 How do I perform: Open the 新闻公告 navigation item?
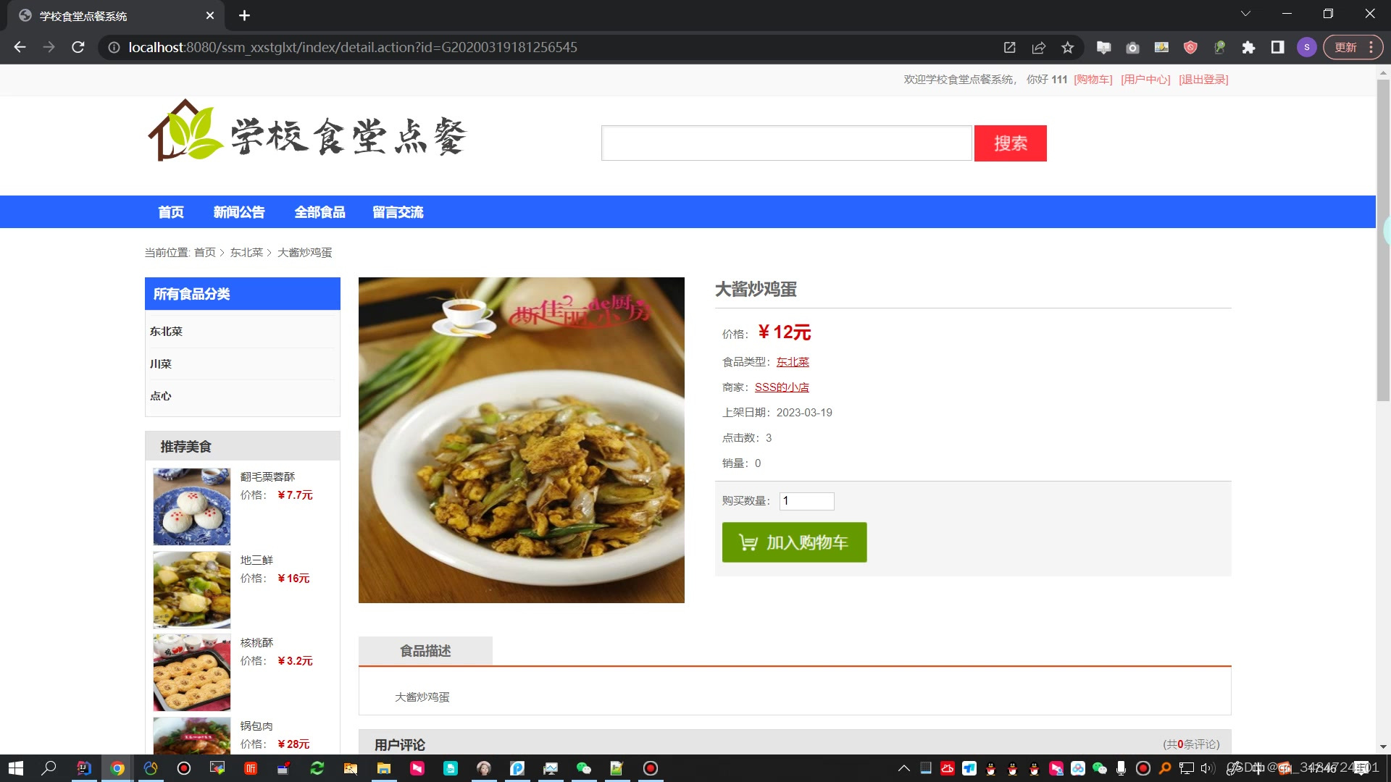pos(239,211)
